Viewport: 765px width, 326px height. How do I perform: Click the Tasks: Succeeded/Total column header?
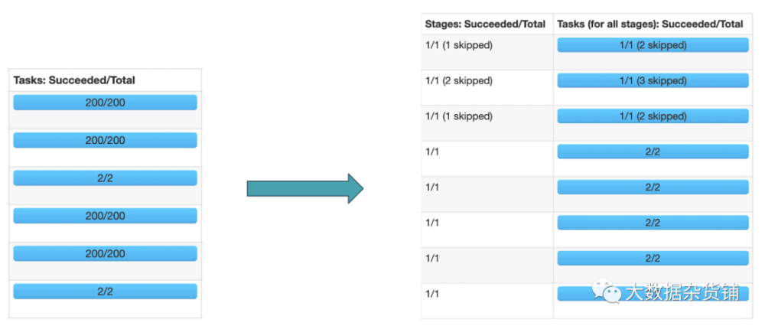[x=74, y=80]
